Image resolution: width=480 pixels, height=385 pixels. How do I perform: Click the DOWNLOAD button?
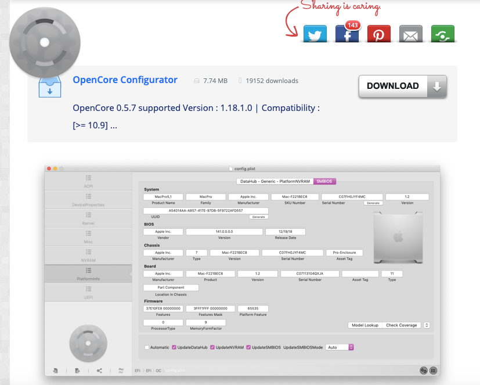pyautogui.click(x=403, y=87)
